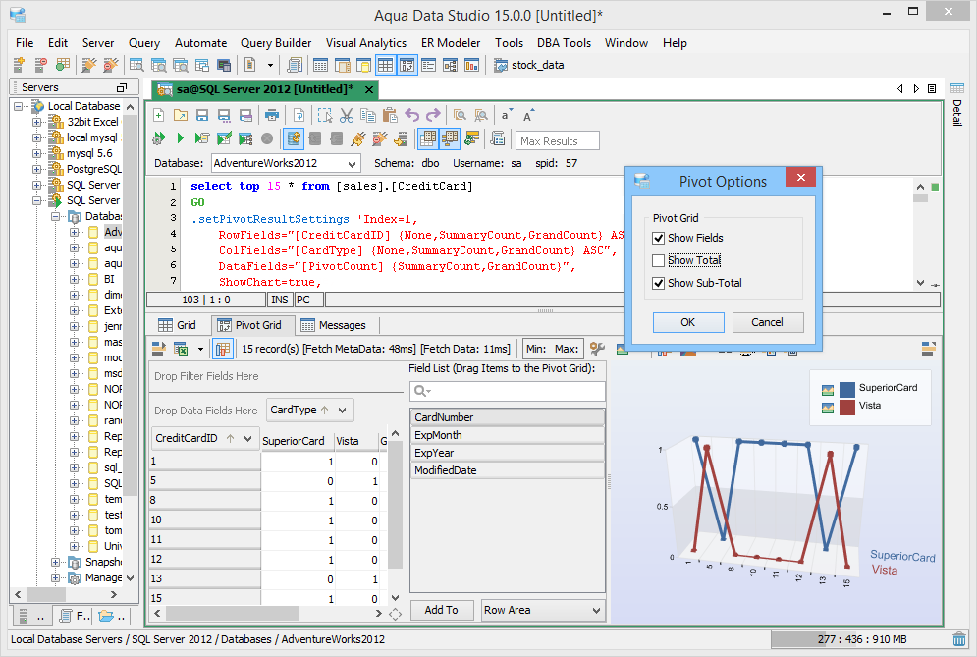Click the Save disk icon in editor toolbar
The width and height of the screenshot is (977, 657).
(x=202, y=115)
